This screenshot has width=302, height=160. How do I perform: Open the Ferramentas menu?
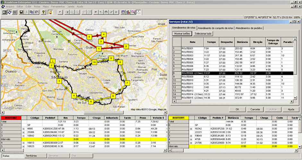58,6
